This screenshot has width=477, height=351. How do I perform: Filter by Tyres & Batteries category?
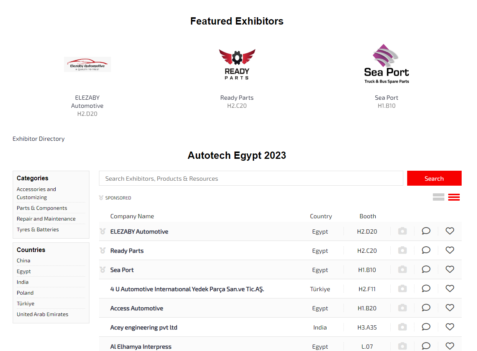point(38,229)
